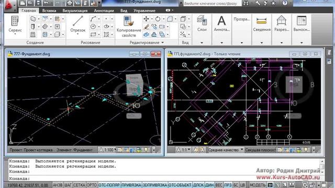335x188 pixels.
Task: Click the Open file quick-access icon
Action: (30, 3)
